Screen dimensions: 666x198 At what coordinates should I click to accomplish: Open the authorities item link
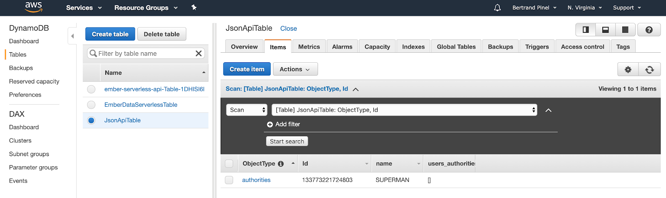pos(256,180)
